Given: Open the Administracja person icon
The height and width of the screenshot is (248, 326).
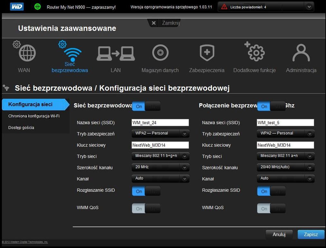Looking at the screenshot, I should tap(301, 53).
